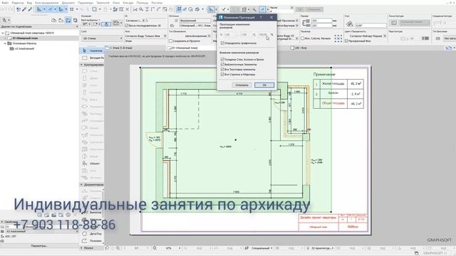Select the Дуга/Окр arc tool

tap(91, 233)
